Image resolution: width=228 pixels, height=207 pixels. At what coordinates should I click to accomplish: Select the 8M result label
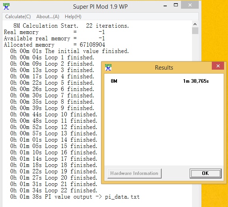(x=114, y=81)
